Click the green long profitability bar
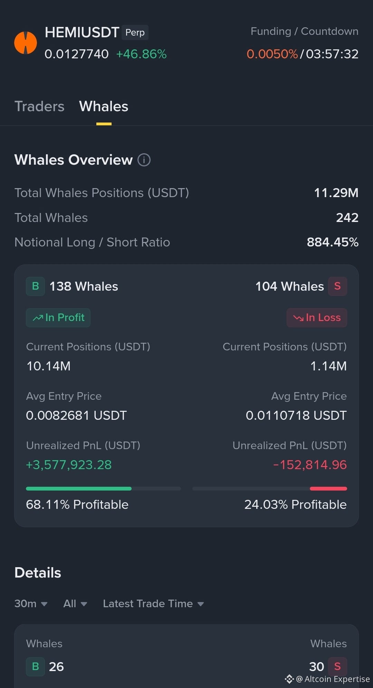This screenshot has width=373, height=688. 79,488
